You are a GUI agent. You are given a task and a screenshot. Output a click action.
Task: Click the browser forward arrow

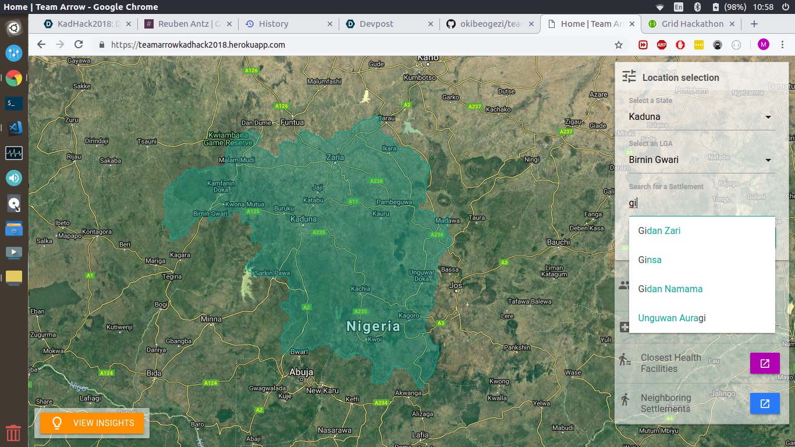point(59,45)
